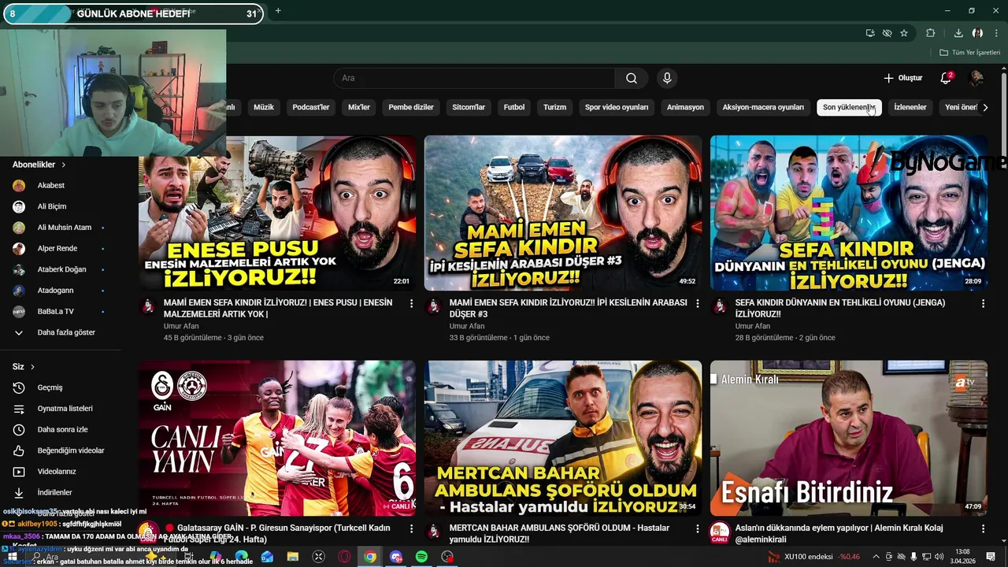
Task: Open options menu for JENGA video
Action: [983, 303]
